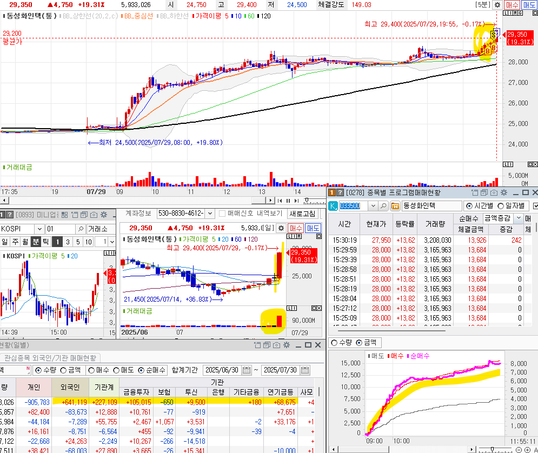Capture mini index window with camera icon
The width and height of the screenshot is (538, 453).
94,215
